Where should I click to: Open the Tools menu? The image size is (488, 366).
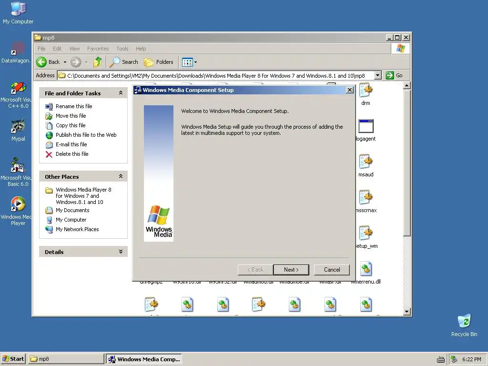(x=122, y=49)
